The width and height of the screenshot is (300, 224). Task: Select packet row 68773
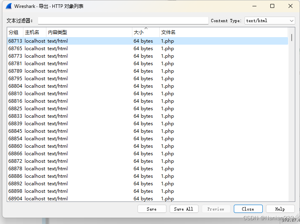(x=147, y=56)
